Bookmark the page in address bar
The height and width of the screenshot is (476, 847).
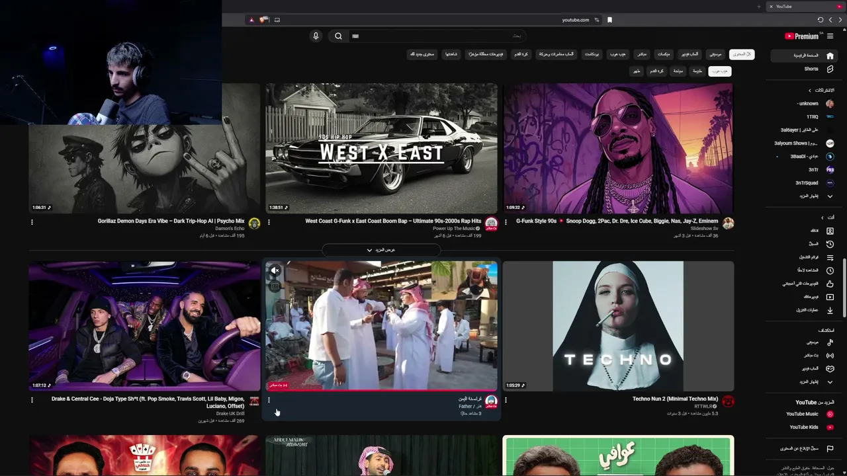(x=609, y=20)
